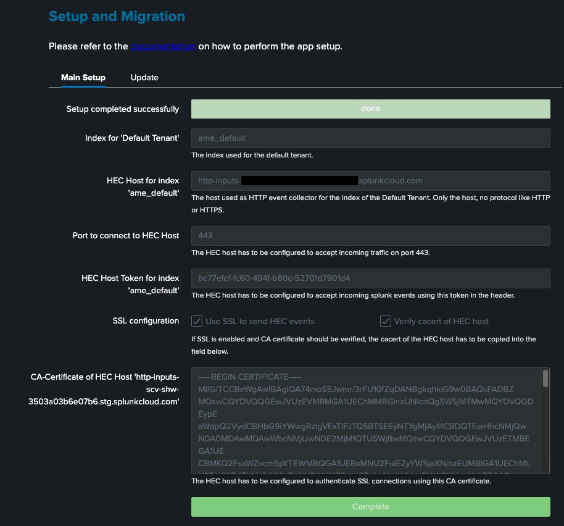Switch to the Update tab
The height and width of the screenshot is (526, 564).
tap(144, 77)
